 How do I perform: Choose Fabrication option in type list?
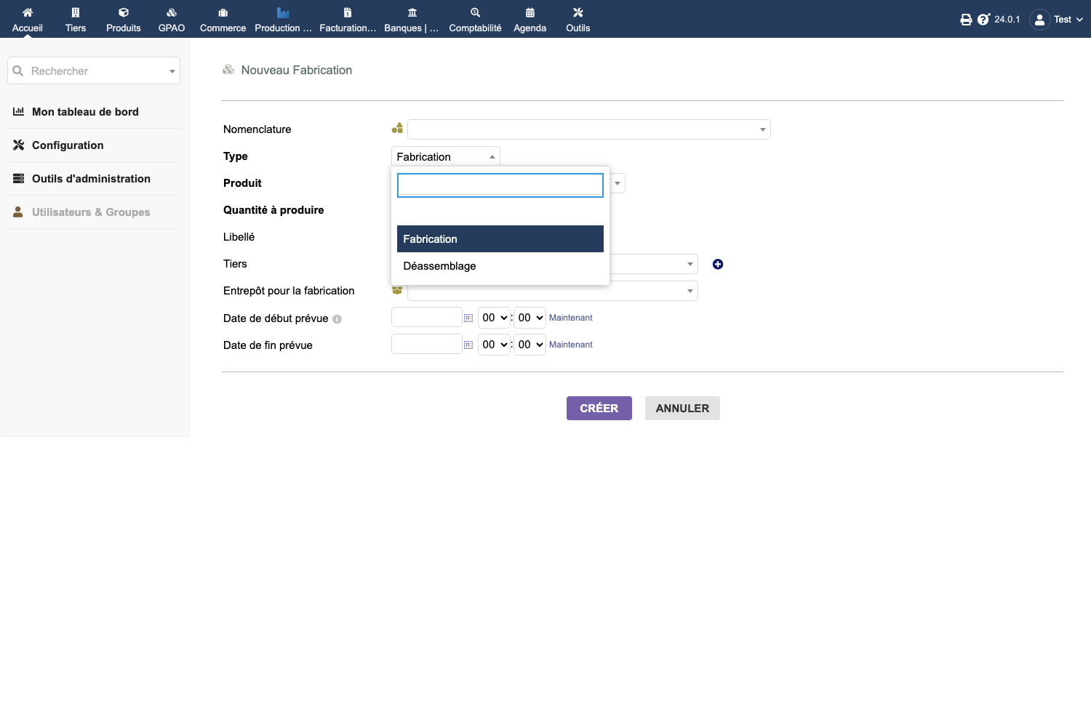tap(500, 239)
